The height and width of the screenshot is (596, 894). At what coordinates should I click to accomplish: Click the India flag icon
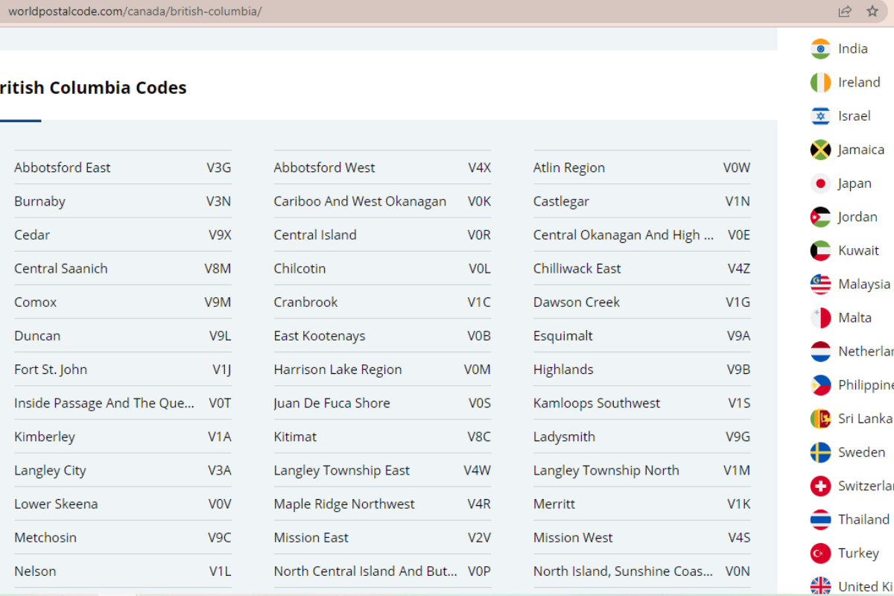(x=820, y=48)
